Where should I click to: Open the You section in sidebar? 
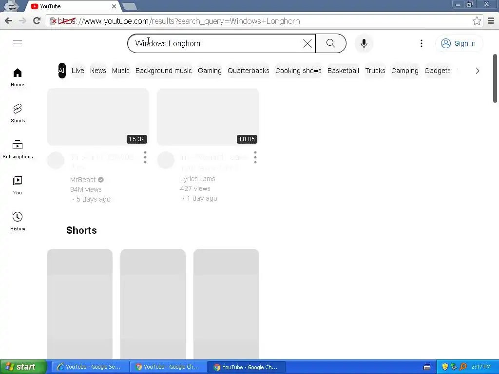pyautogui.click(x=18, y=186)
